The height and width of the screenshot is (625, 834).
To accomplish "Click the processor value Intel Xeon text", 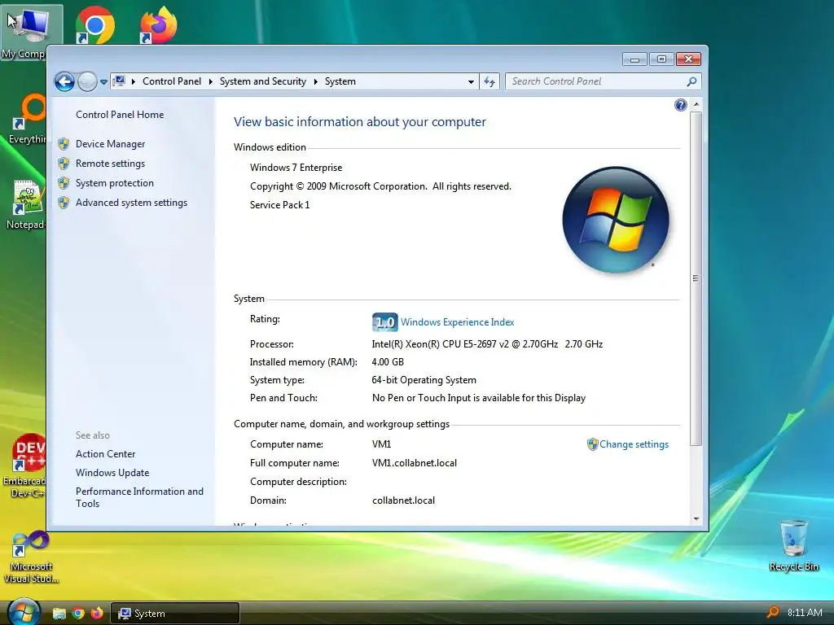I will 487,344.
